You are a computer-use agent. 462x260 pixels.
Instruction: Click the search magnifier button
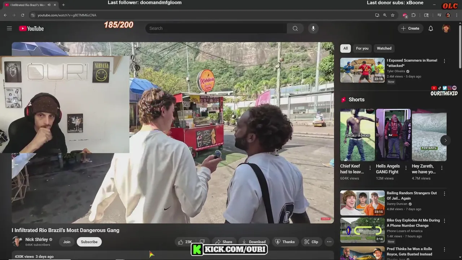click(295, 29)
